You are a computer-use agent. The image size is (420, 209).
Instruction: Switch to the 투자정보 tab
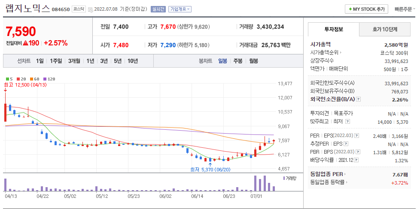point(334,30)
